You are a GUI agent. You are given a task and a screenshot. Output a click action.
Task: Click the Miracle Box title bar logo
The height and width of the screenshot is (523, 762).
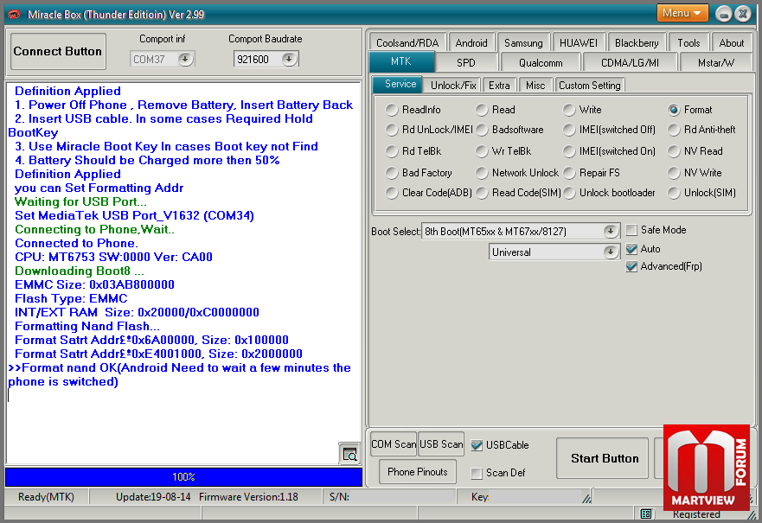[15, 14]
